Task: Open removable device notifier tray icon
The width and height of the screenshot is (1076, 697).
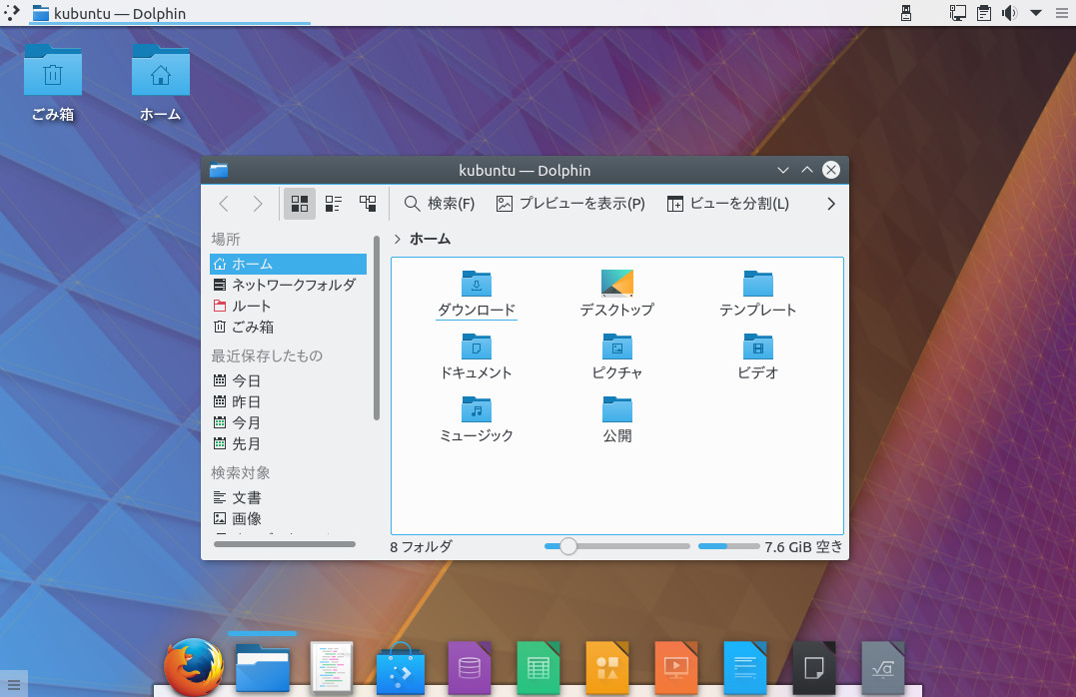Action: tap(906, 13)
